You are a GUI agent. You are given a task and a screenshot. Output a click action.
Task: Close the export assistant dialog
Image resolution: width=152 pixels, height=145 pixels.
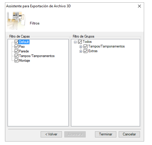pyautogui.click(x=139, y=6)
